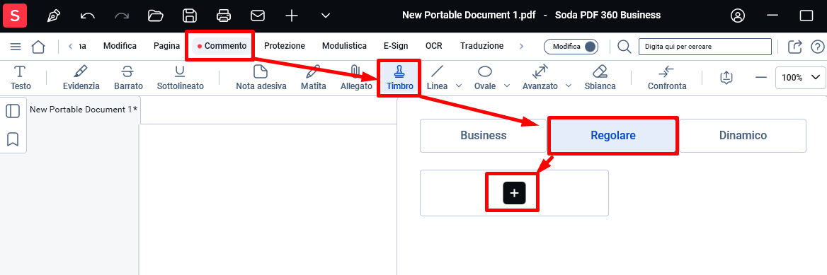Image resolution: width=827 pixels, height=275 pixels.
Task: Select the Matita pencil tool
Action: pos(313,78)
